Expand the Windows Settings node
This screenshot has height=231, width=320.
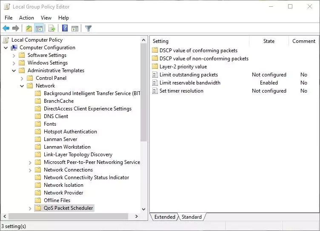(x=14, y=63)
